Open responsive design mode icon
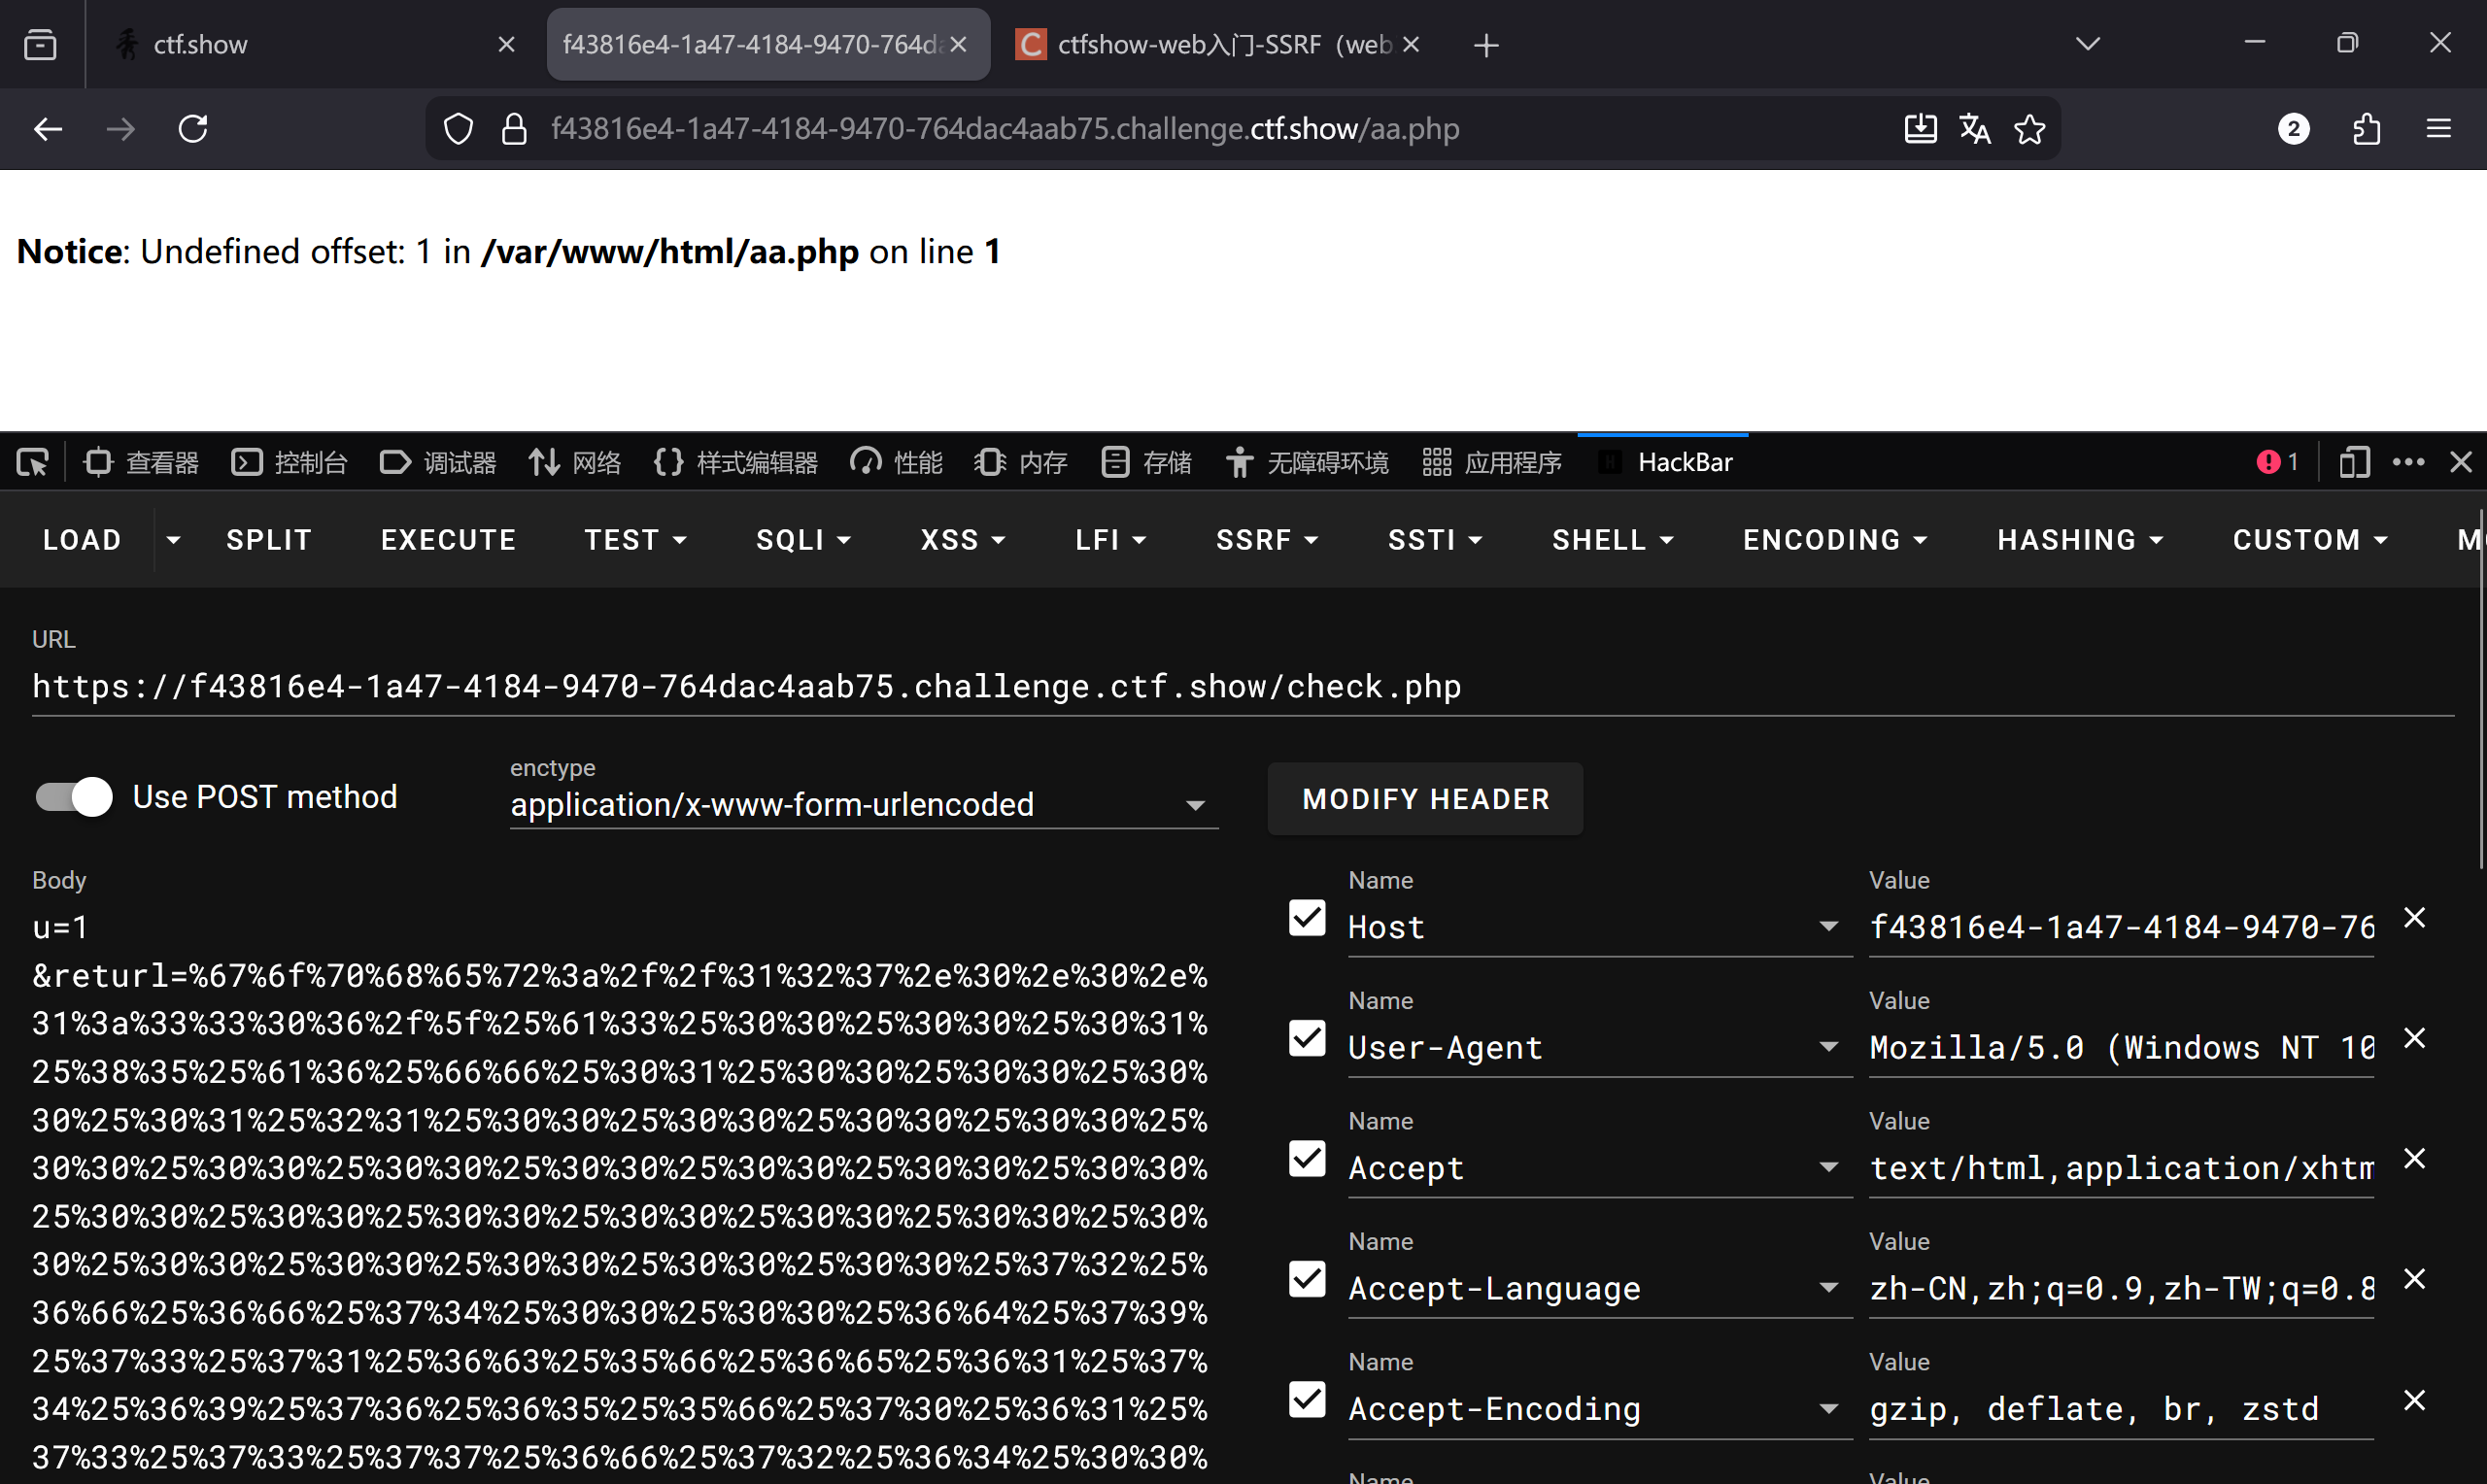The image size is (2487, 1484). (2354, 462)
